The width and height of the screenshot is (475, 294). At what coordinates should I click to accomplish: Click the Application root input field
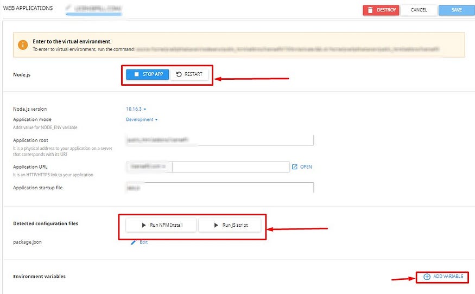pos(219,140)
